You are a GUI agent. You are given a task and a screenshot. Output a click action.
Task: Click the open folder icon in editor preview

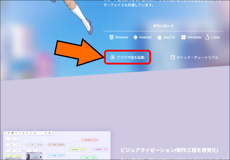pyautogui.click(x=9, y=133)
